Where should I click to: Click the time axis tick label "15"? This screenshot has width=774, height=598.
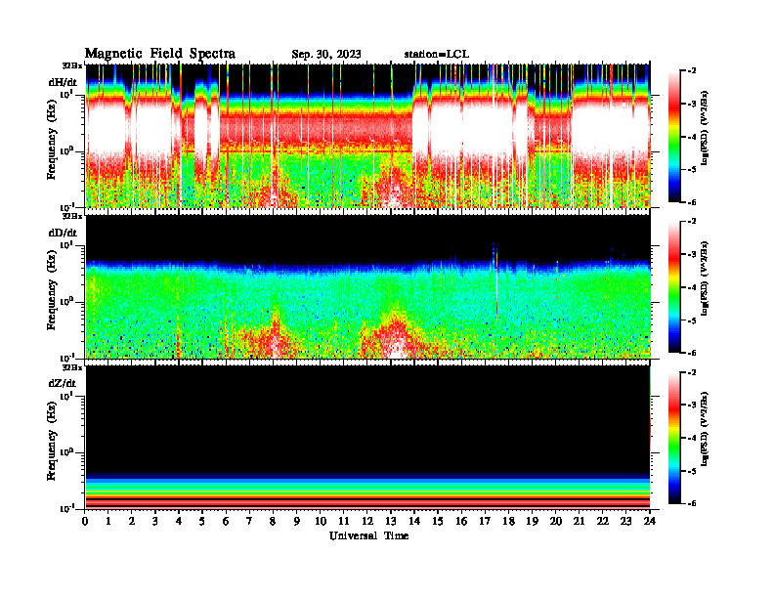point(438,521)
